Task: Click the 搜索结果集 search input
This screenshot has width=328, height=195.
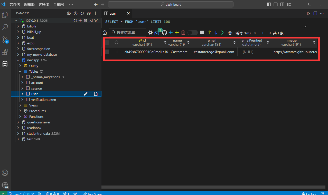Action: 127,33
